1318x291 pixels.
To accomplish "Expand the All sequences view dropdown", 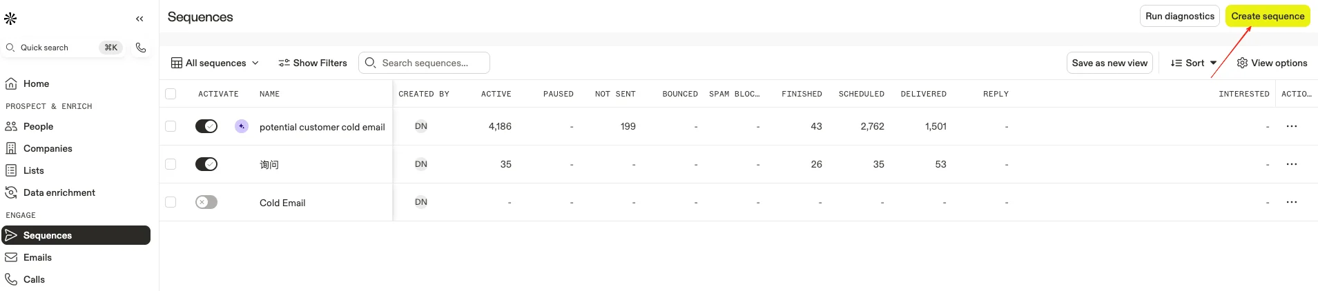I will click(x=215, y=63).
